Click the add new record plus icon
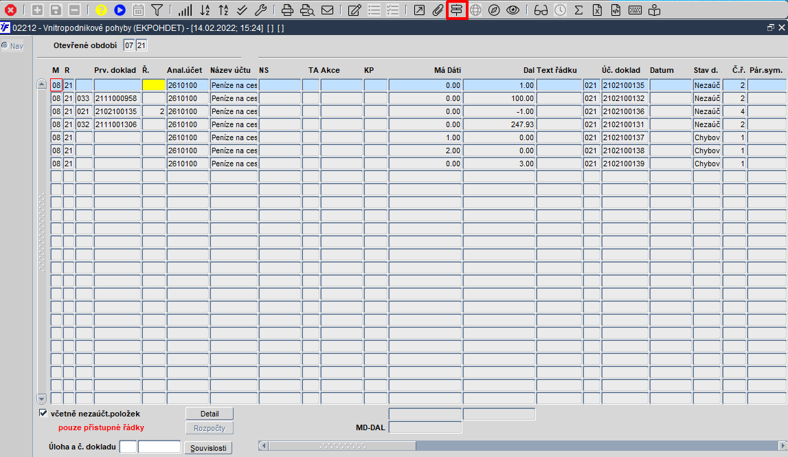The height and width of the screenshot is (457, 788). point(36,10)
